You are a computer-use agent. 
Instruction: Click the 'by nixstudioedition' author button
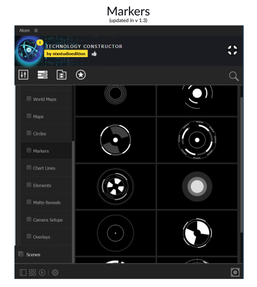[66, 54]
